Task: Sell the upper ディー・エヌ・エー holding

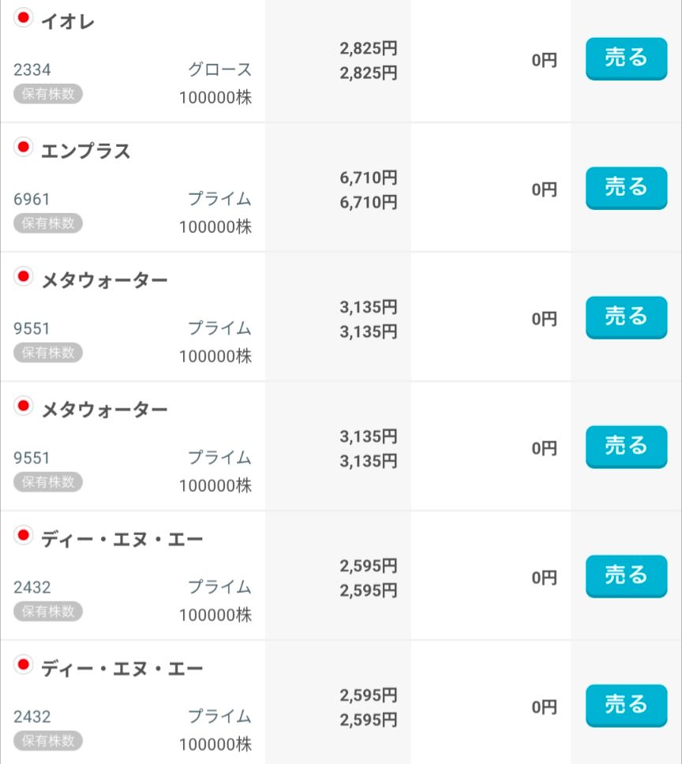Action: pos(626,576)
